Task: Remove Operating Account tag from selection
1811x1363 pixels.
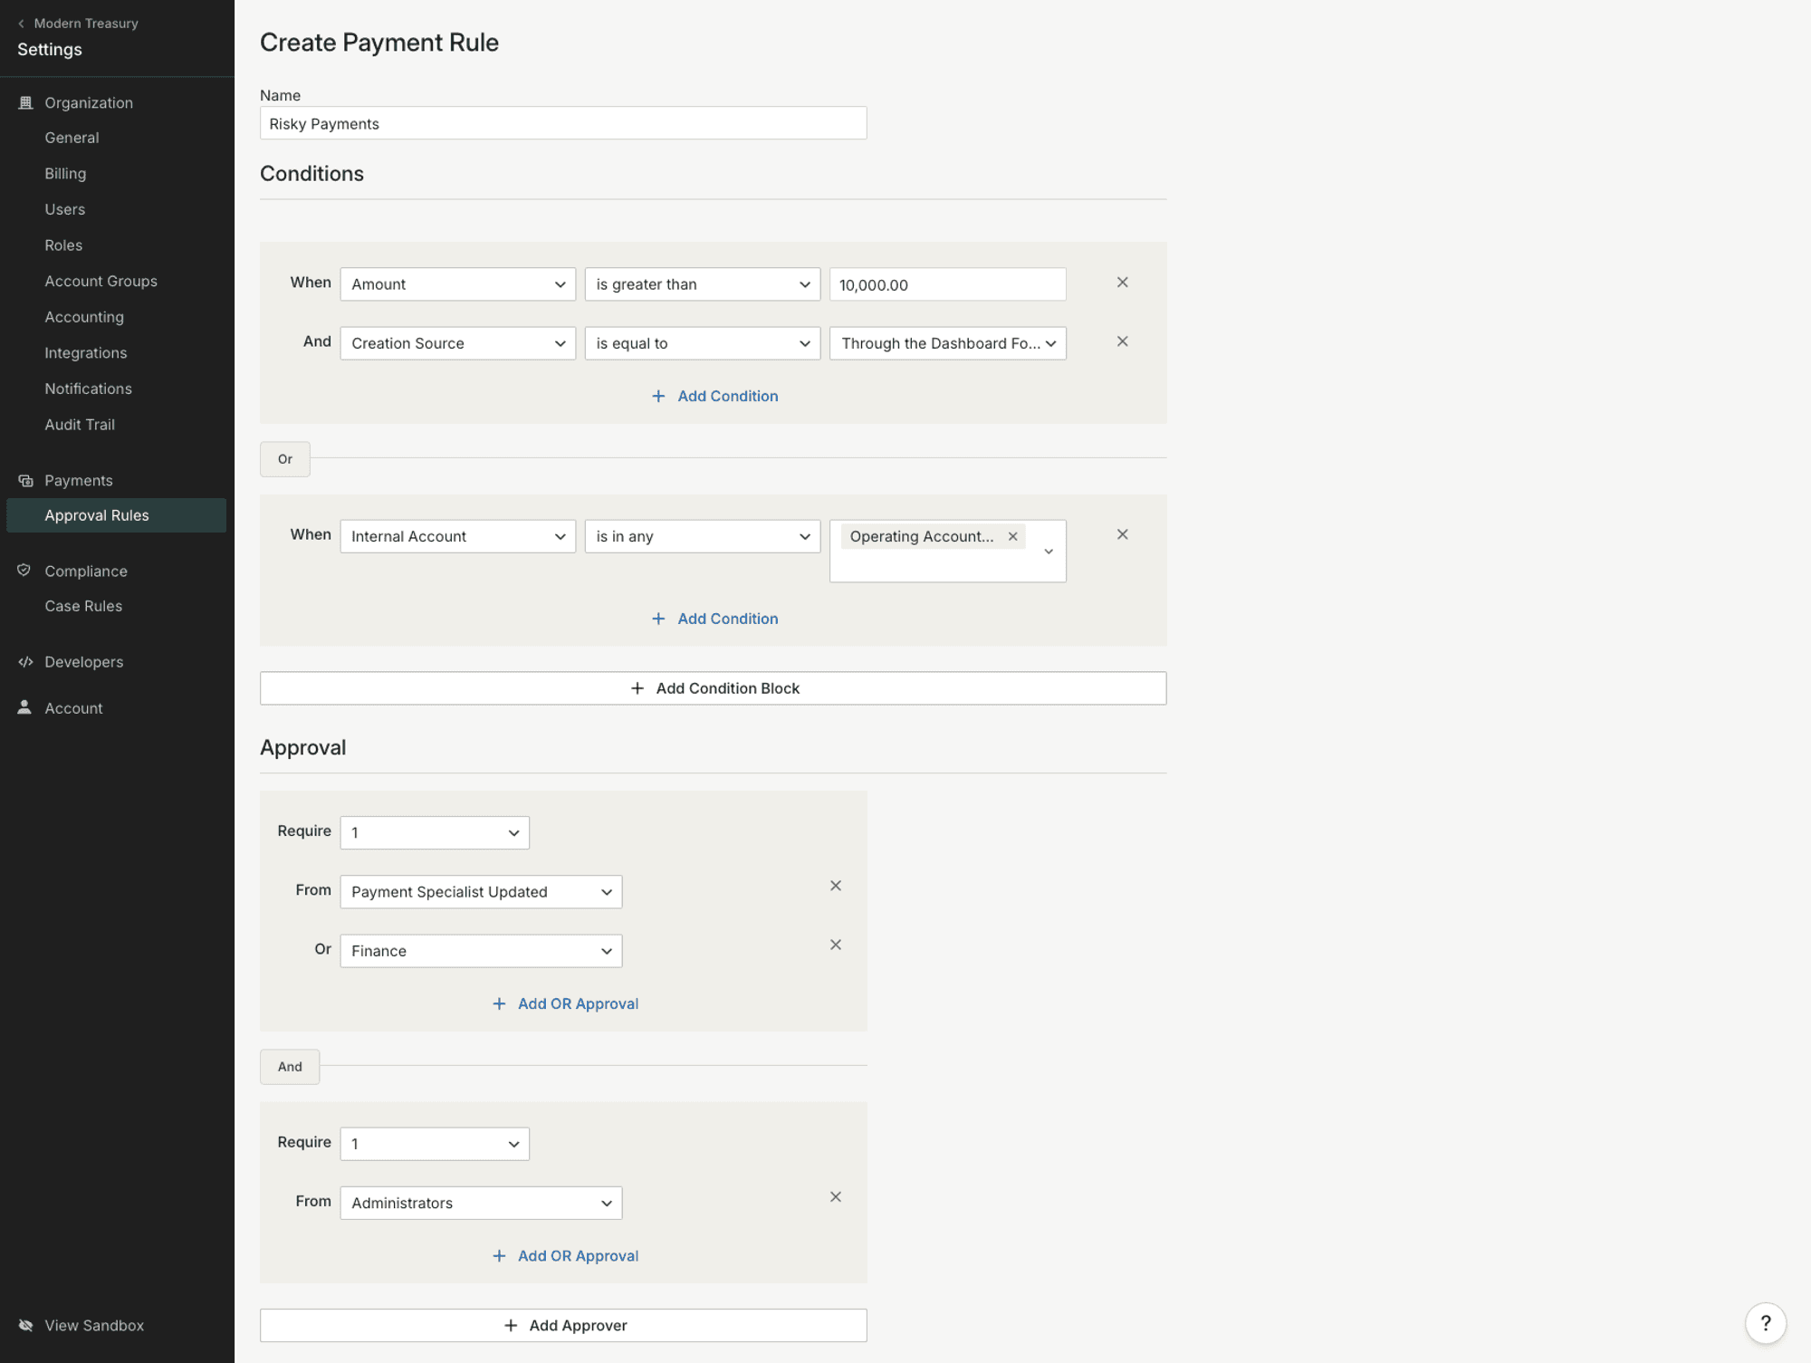Action: (x=1013, y=536)
